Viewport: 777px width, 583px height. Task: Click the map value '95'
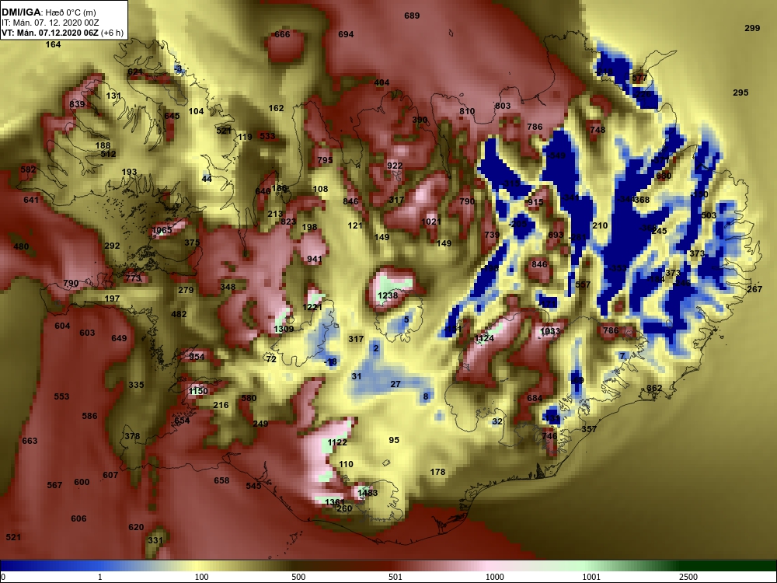[x=394, y=440]
